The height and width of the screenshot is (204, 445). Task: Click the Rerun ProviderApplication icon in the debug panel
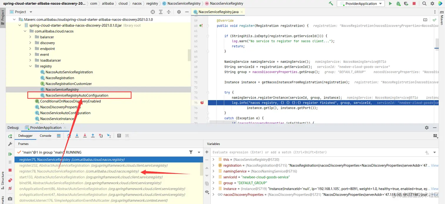click(x=10, y=136)
